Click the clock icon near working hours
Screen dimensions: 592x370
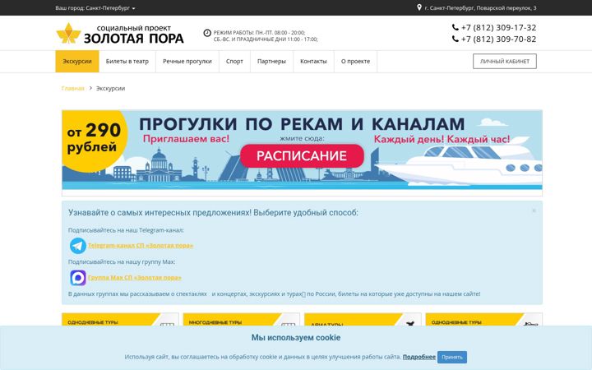coord(207,33)
